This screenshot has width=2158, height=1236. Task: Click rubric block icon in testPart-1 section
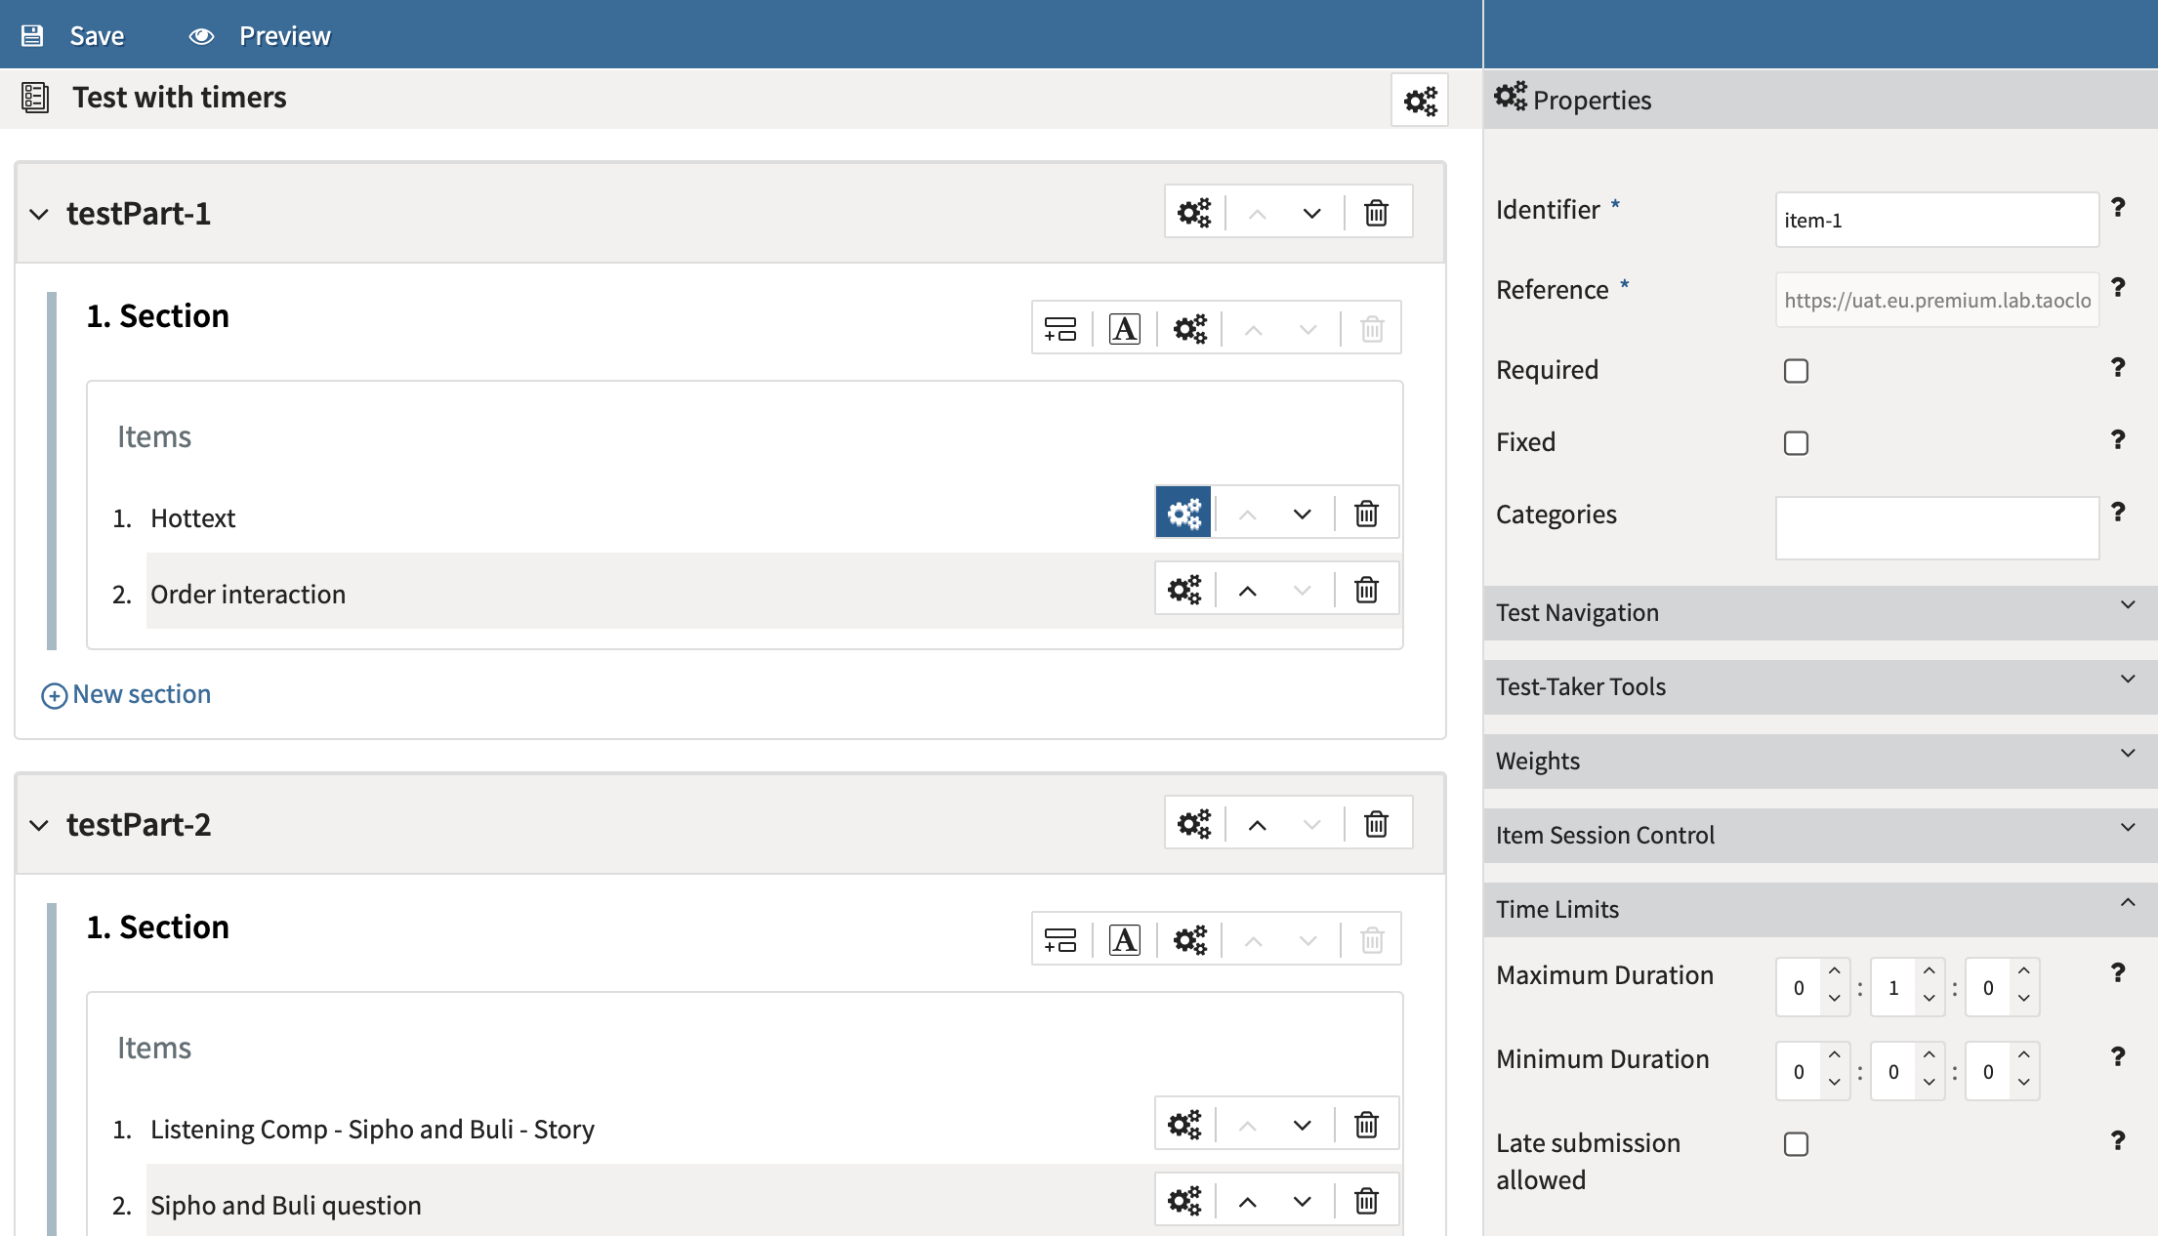point(1125,329)
